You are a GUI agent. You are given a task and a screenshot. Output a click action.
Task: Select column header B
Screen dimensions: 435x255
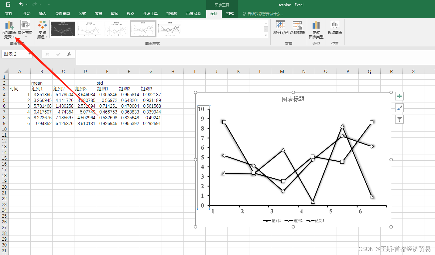tap(41, 71)
